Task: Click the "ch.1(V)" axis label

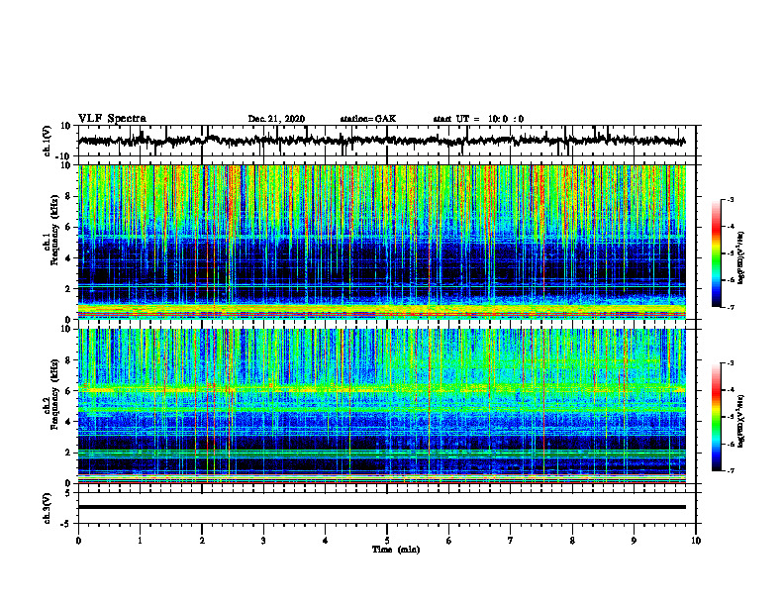Action: pyautogui.click(x=48, y=141)
